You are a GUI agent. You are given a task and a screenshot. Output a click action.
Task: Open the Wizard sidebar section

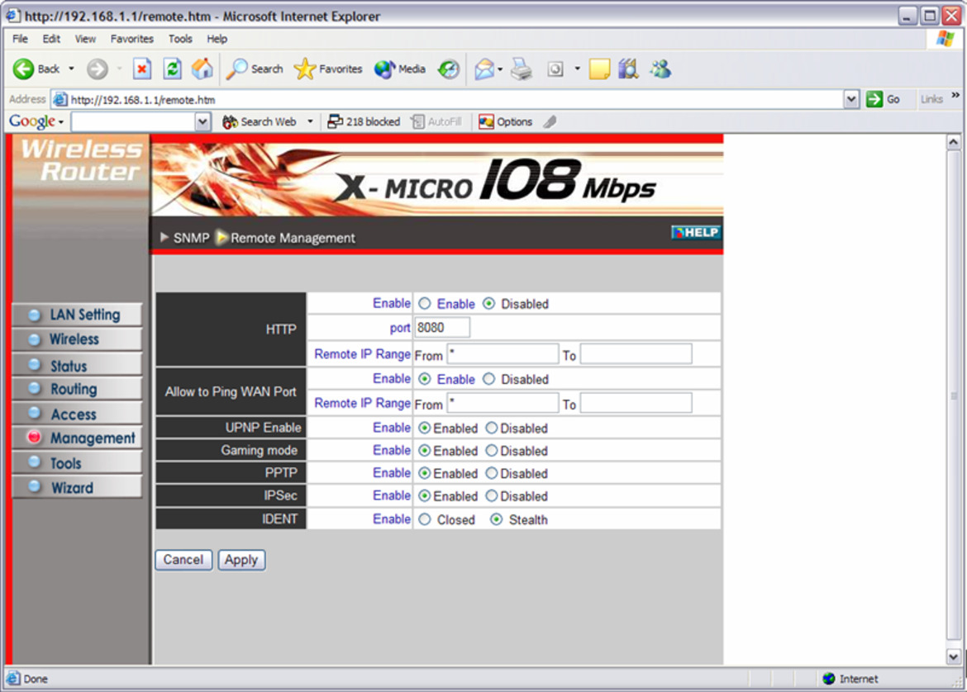(x=77, y=487)
